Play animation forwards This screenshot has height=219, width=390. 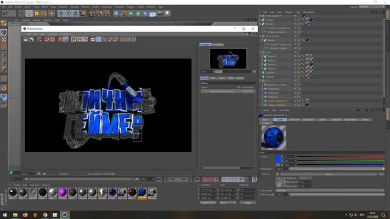(178, 179)
